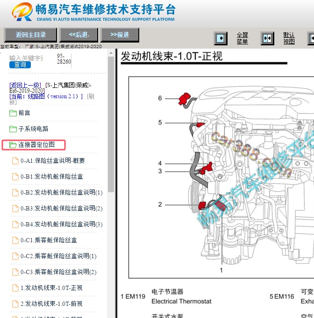Click page icon beside 0-B2 entry
Image resolution: width=314 pixels, height=318 pixels.
click(15, 193)
